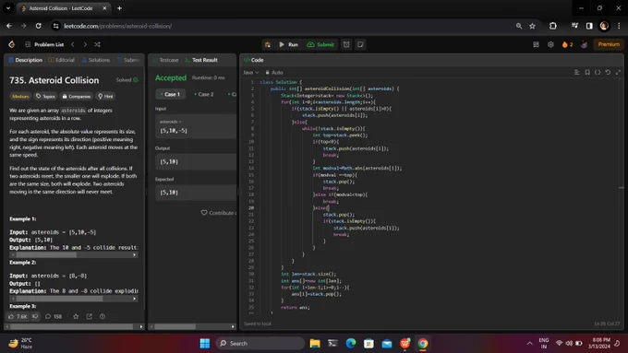Expand the Companies tag
628x353 pixels.
point(76,97)
